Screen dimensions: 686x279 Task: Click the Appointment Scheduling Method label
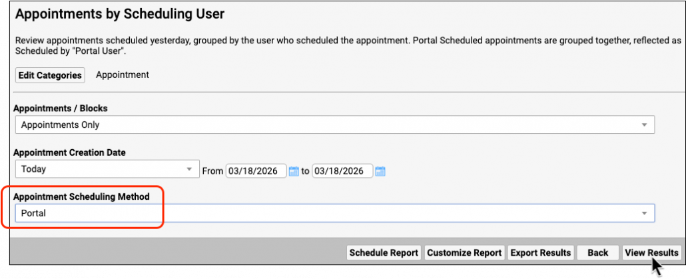pos(82,197)
